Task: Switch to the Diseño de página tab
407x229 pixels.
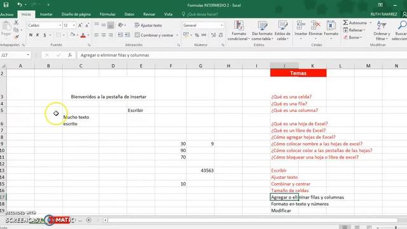Action: 76,14
